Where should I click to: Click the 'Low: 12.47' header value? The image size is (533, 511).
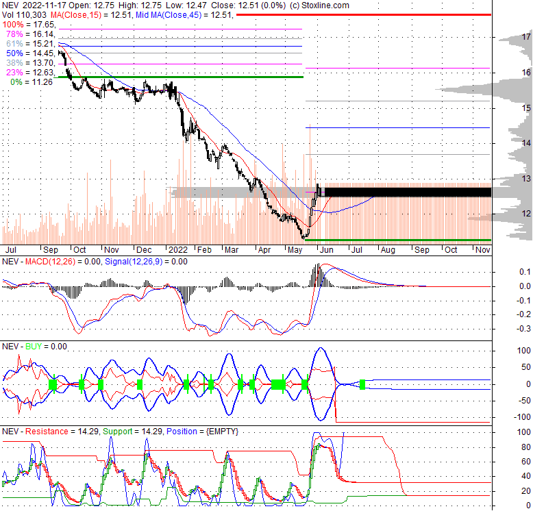tap(186, 5)
